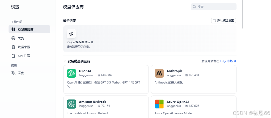Image resolution: width=271 pixels, height=118 pixels.
Task: Click the 请安装模型供应商 hint text
Action: [79, 47]
